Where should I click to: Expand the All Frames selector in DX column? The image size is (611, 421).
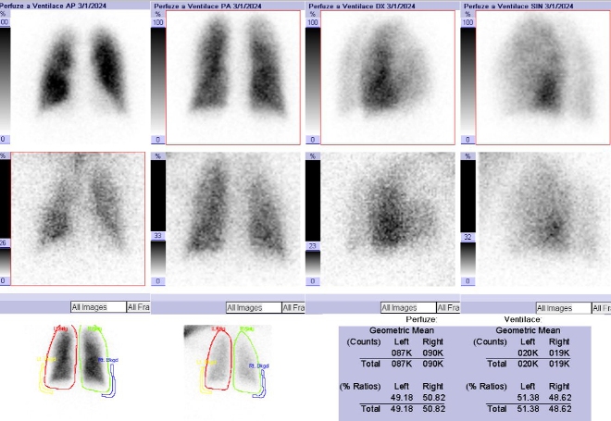pyautogui.click(x=448, y=307)
